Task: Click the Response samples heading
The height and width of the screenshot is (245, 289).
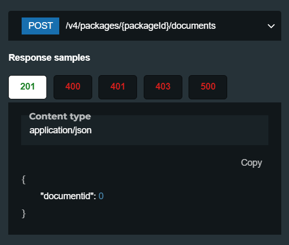Action: [49, 58]
